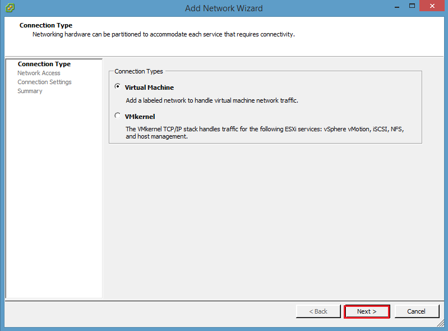448x331 pixels.
Task: Select the Virtual Machine radio button
Action: pyautogui.click(x=117, y=86)
